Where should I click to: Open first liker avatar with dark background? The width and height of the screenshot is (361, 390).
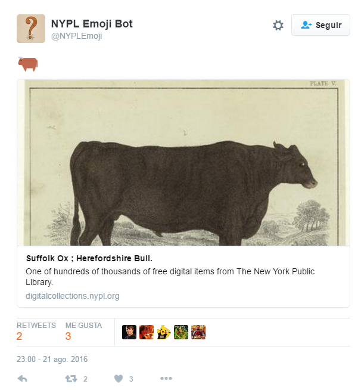[129, 332]
